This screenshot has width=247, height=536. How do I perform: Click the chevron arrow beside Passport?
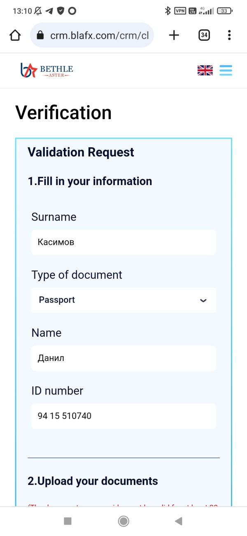tap(203, 301)
